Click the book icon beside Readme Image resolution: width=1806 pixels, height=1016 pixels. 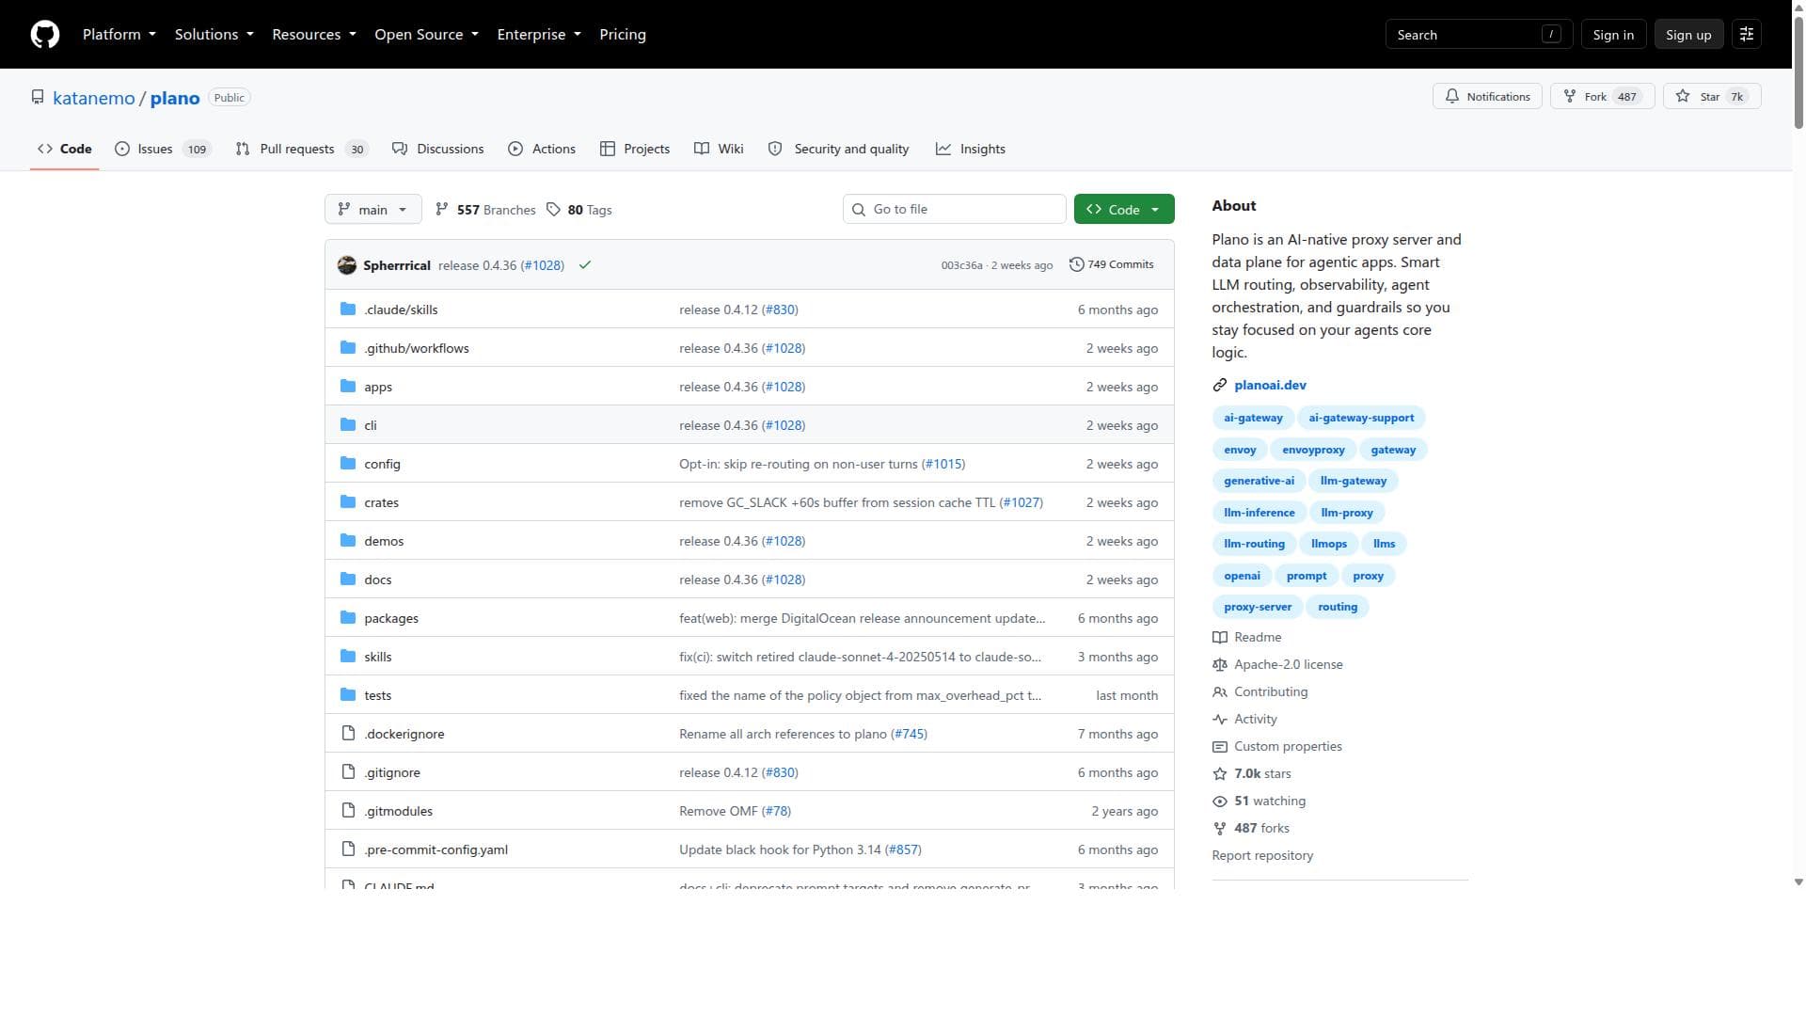(1220, 638)
